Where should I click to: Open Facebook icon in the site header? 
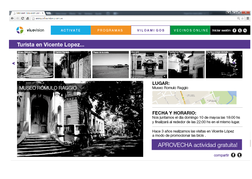point(234,30)
